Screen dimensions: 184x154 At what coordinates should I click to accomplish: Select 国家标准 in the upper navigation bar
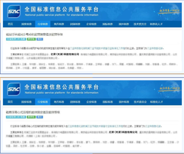(26, 24)
